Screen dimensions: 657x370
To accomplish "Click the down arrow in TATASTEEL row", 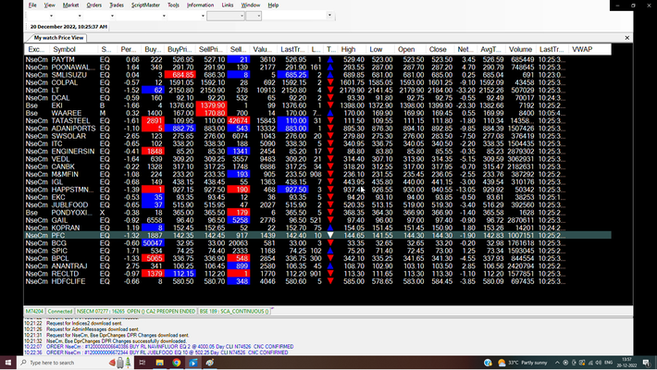I will (x=330, y=120).
